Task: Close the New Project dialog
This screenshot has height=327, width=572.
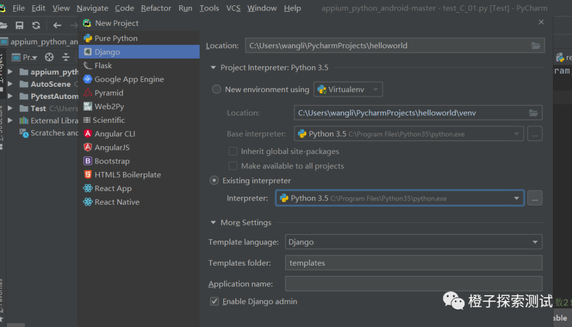Action: [541, 22]
